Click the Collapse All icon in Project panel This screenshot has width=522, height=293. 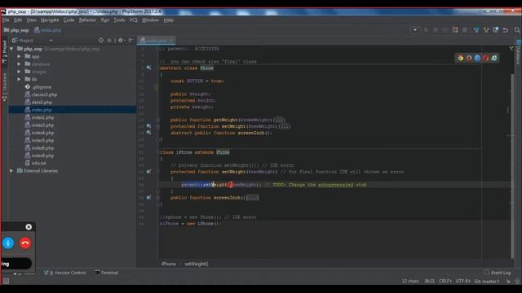pyautogui.click(x=109, y=40)
